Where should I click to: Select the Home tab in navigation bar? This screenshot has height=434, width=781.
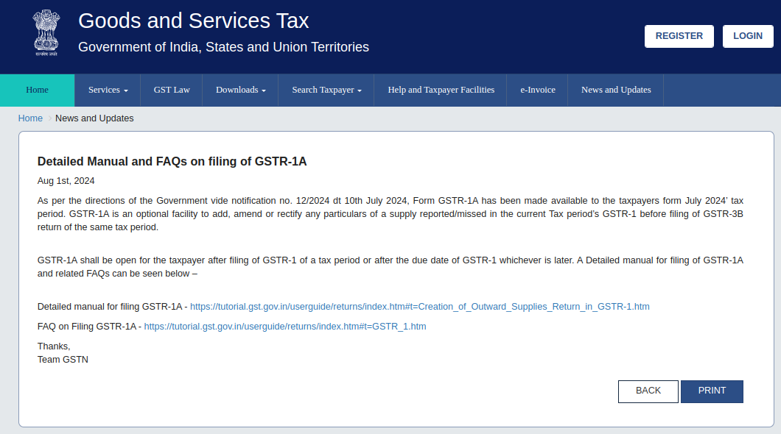click(37, 90)
